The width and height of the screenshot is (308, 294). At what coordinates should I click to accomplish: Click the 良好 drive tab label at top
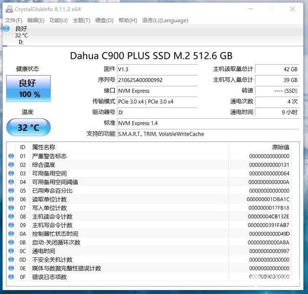pos(21,28)
